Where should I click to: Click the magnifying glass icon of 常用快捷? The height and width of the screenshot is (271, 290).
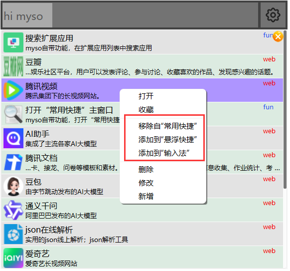[13, 114]
